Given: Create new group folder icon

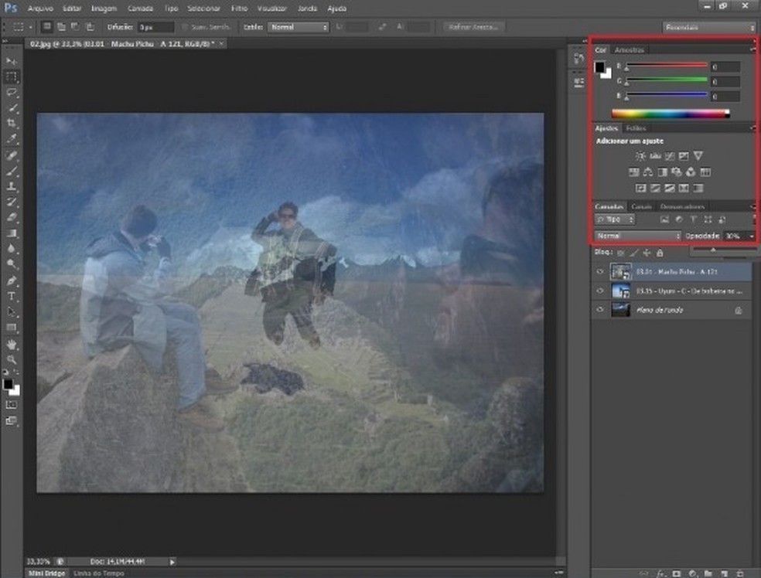Looking at the screenshot, I should click(x=708, y=573).
